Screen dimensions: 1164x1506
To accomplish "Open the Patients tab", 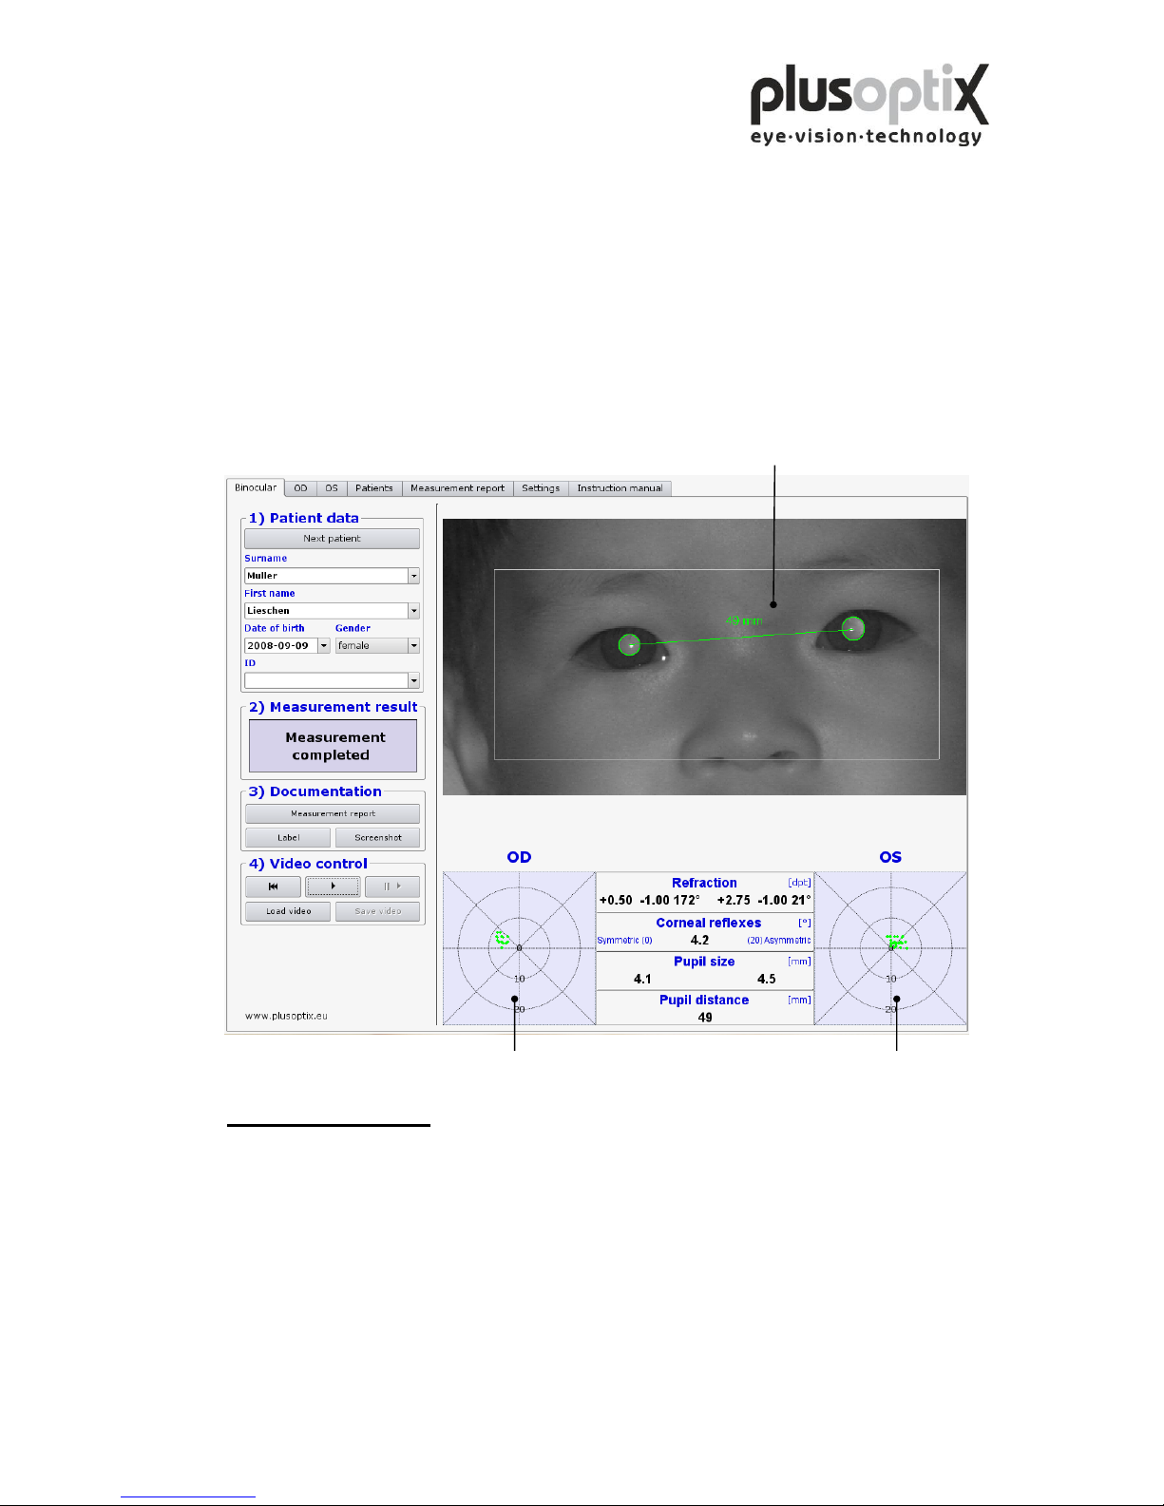I will click(x=373, y=488).
